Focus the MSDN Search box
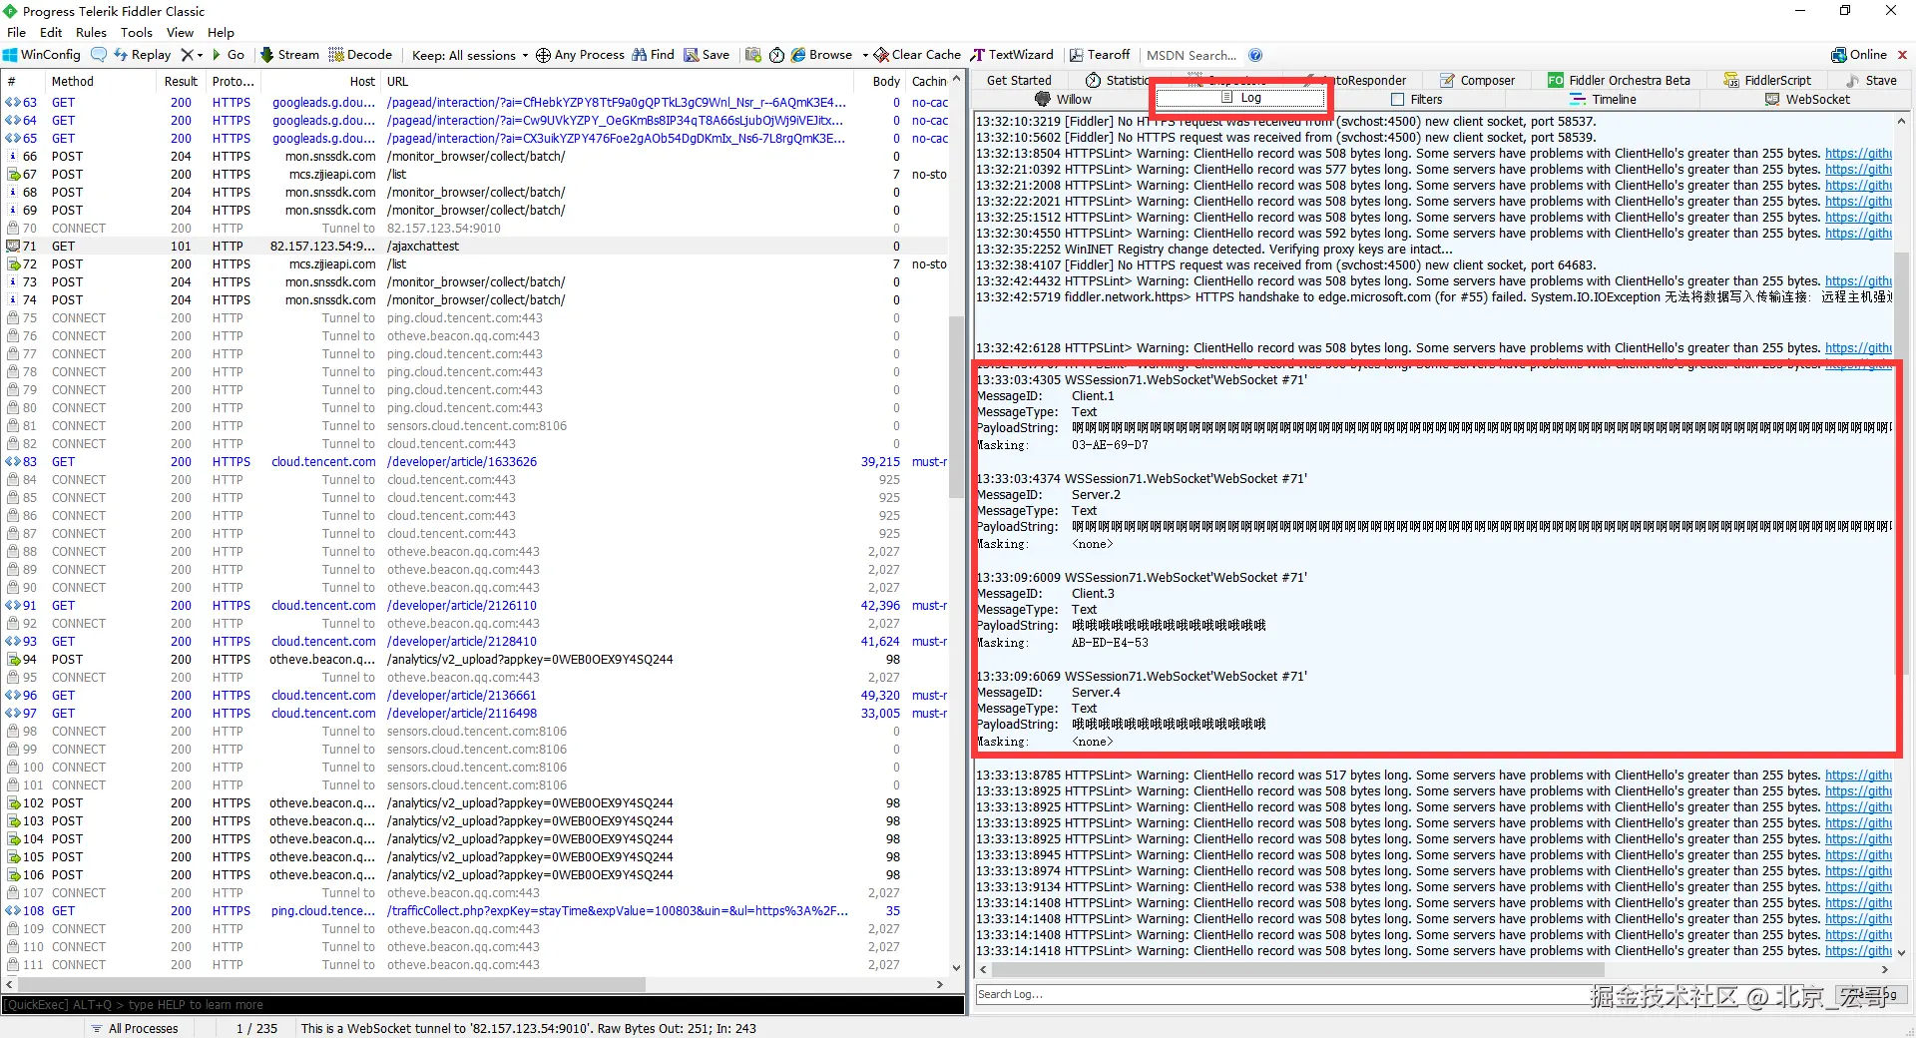1916x1038 pixels. coord(1192,55)
